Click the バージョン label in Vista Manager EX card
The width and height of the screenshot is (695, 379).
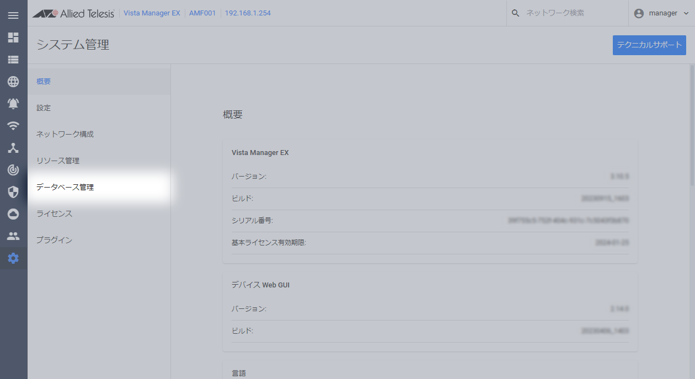[x=249, y=177]
